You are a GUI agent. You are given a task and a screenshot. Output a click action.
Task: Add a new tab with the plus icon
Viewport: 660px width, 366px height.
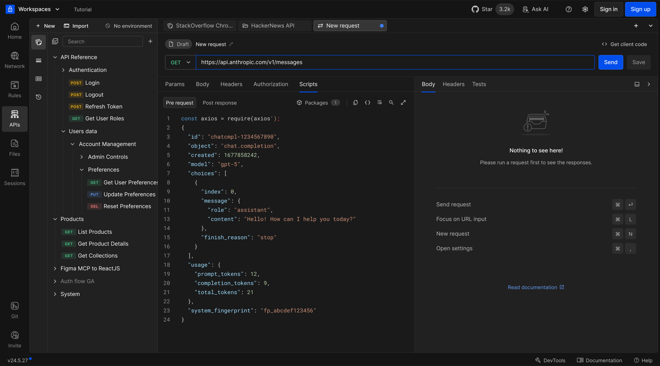click(636, 26)
